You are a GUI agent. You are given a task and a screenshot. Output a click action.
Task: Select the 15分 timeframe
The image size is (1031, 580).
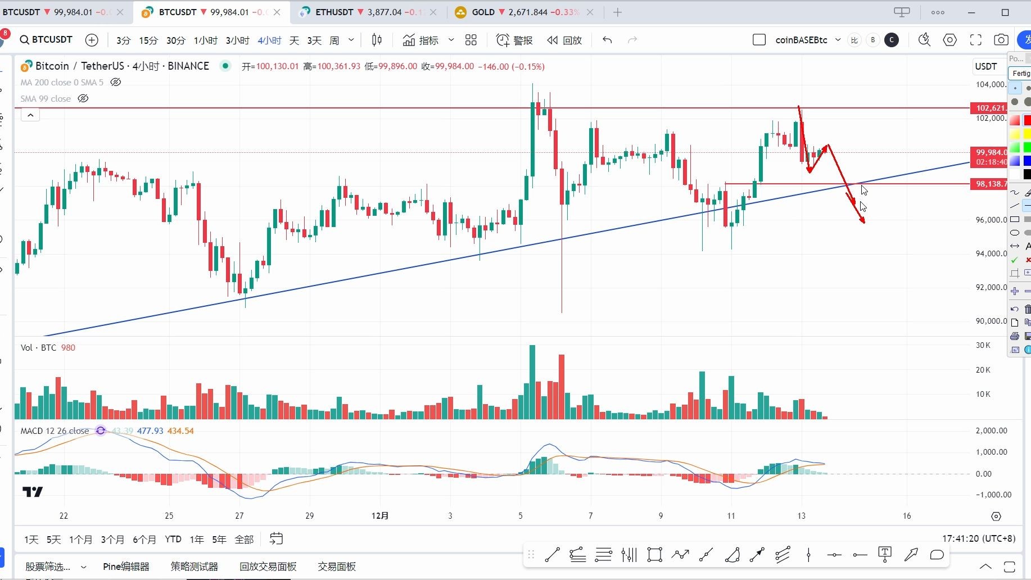coord(148,40)
